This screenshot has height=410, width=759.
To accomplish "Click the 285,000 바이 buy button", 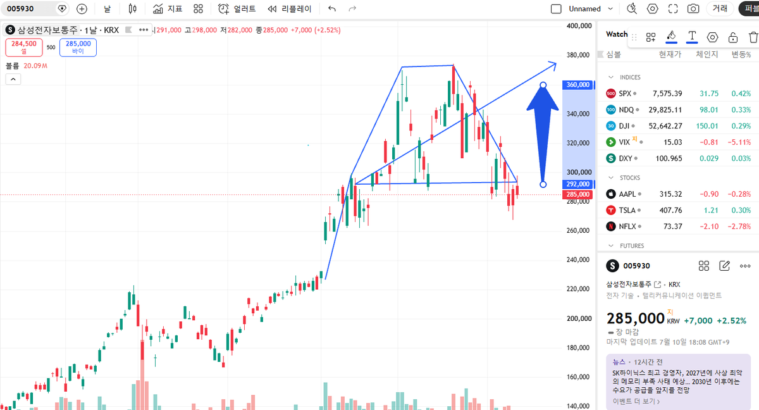I will [78, 47].
